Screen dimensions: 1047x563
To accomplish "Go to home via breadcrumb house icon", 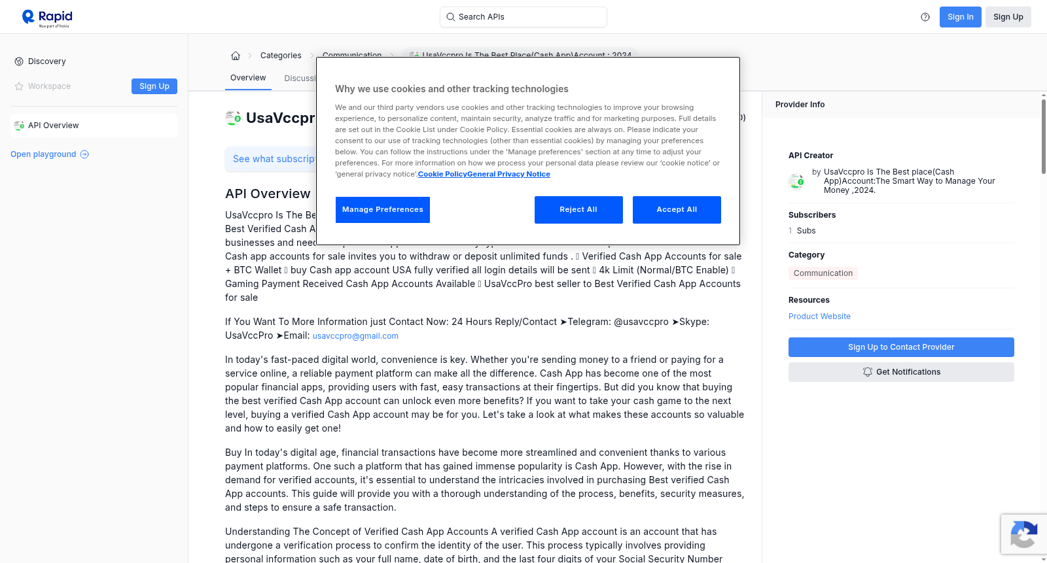I will 236,56.
